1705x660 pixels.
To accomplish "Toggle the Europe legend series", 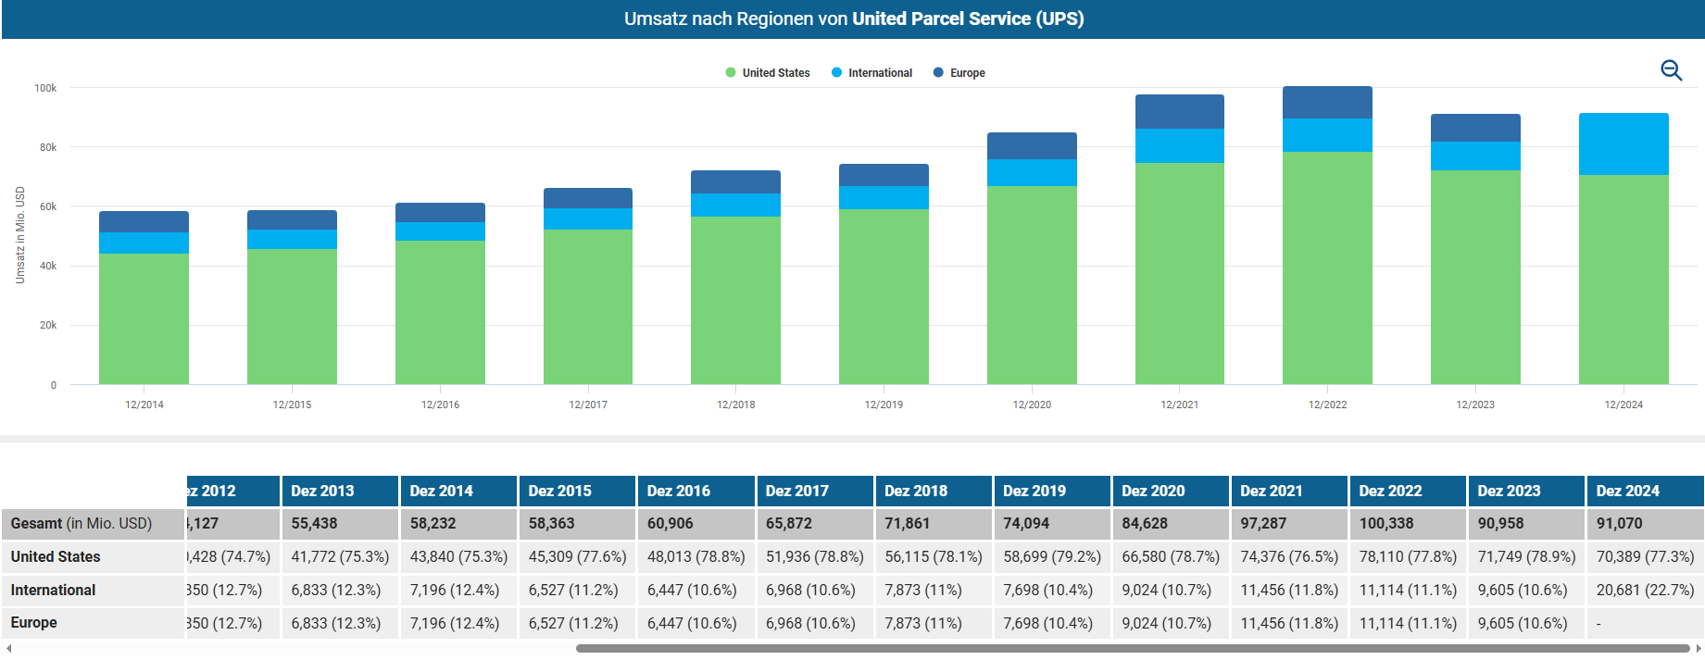I will (967, 73).
